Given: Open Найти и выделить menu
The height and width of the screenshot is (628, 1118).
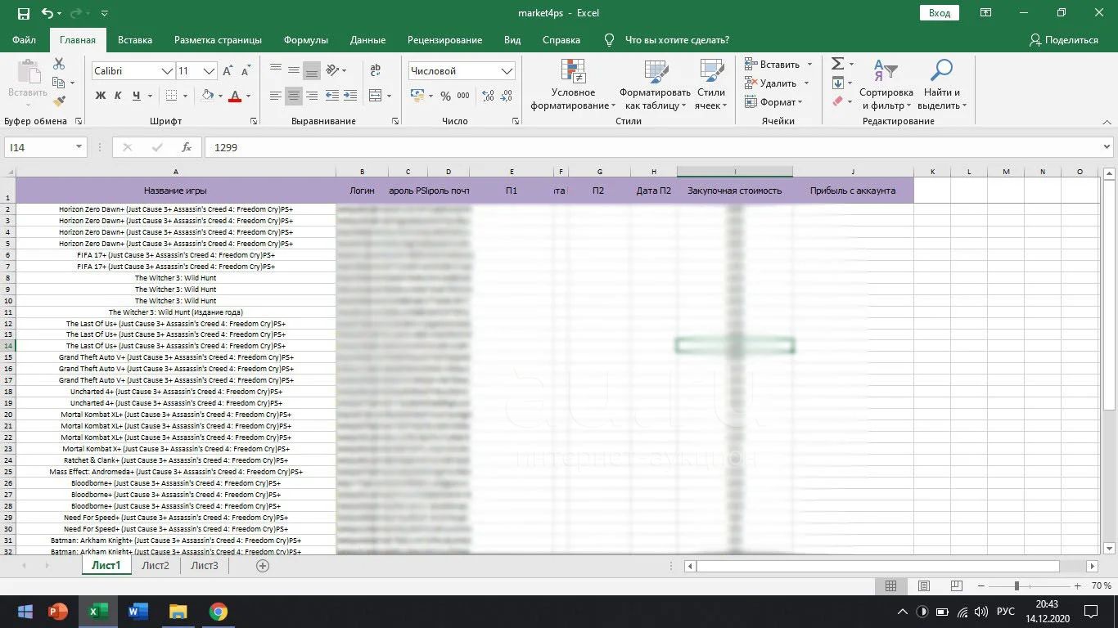Looking at the screenshot, I should pos(942,85).
